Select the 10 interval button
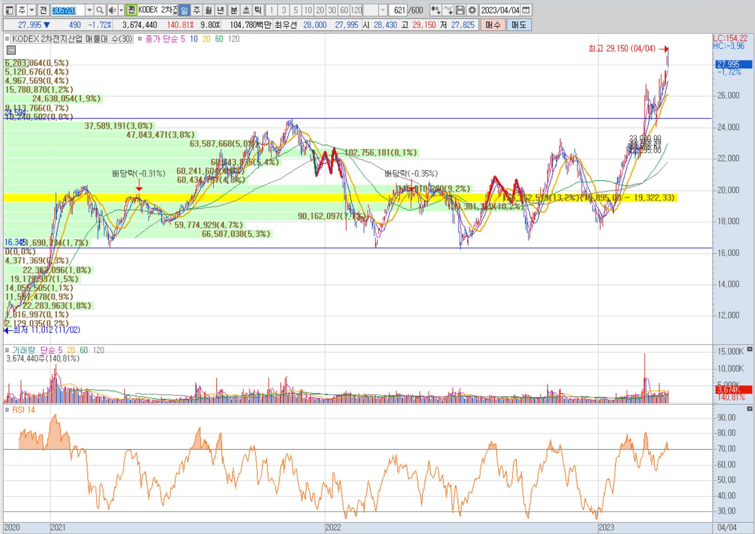 click(x=308, y=10)
